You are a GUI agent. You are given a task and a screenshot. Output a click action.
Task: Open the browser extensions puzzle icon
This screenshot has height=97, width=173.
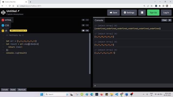(160, 6)
